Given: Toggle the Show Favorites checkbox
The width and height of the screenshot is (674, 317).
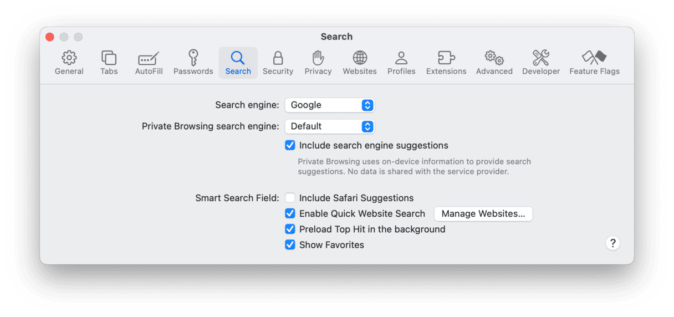Looking at the screenshot, I should pos(290,244).
